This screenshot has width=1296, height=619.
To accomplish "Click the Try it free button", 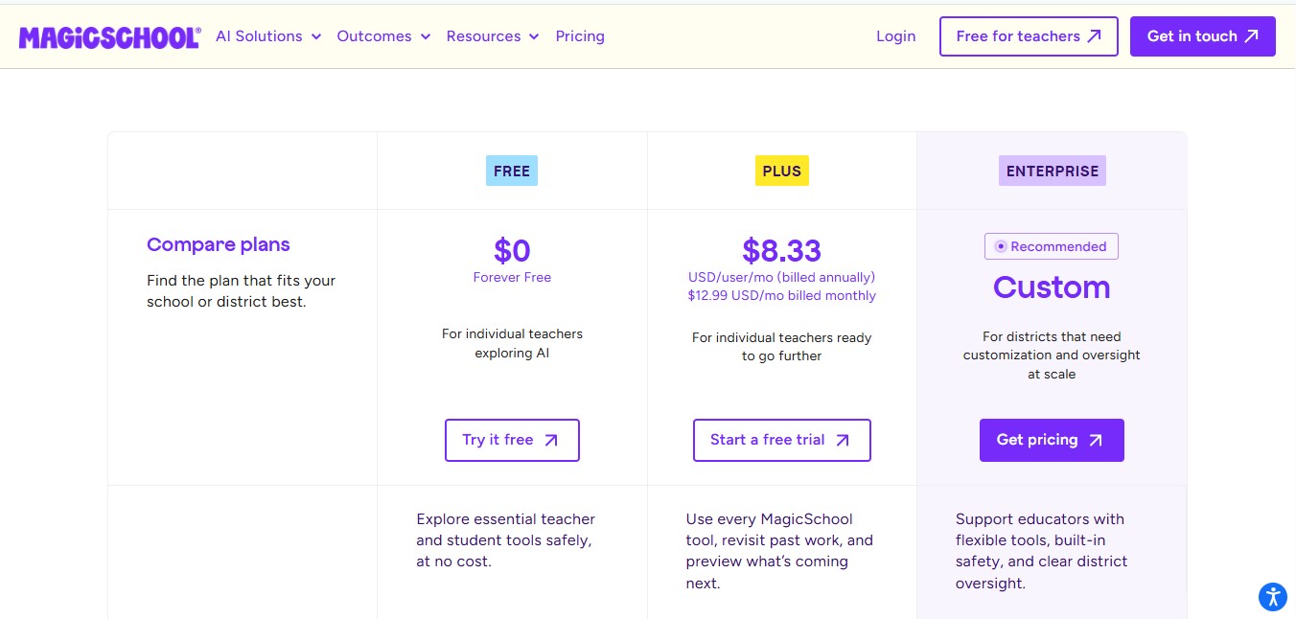I will [512, 440].
